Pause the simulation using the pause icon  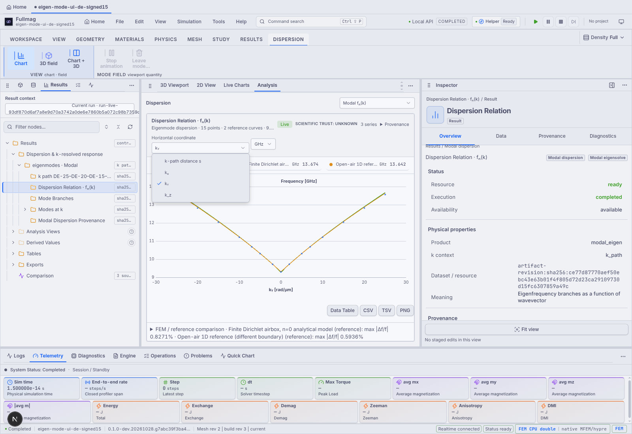point(548,22)
